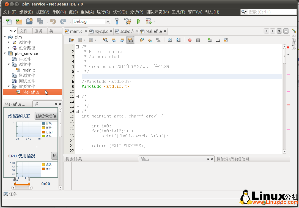Viewport: 299px width, 208px height.
Task: Collapse the plm_service project tree node
Action: point(5,53)
